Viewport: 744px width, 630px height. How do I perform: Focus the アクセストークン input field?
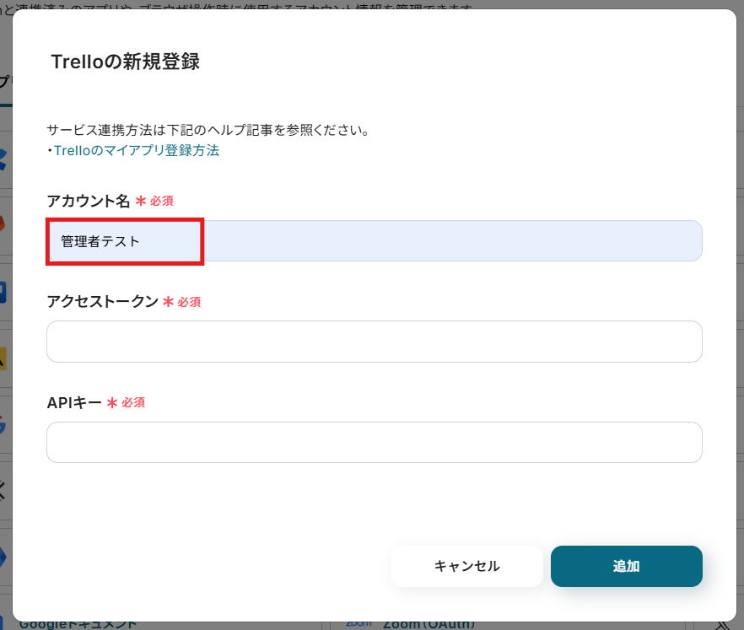375,342
